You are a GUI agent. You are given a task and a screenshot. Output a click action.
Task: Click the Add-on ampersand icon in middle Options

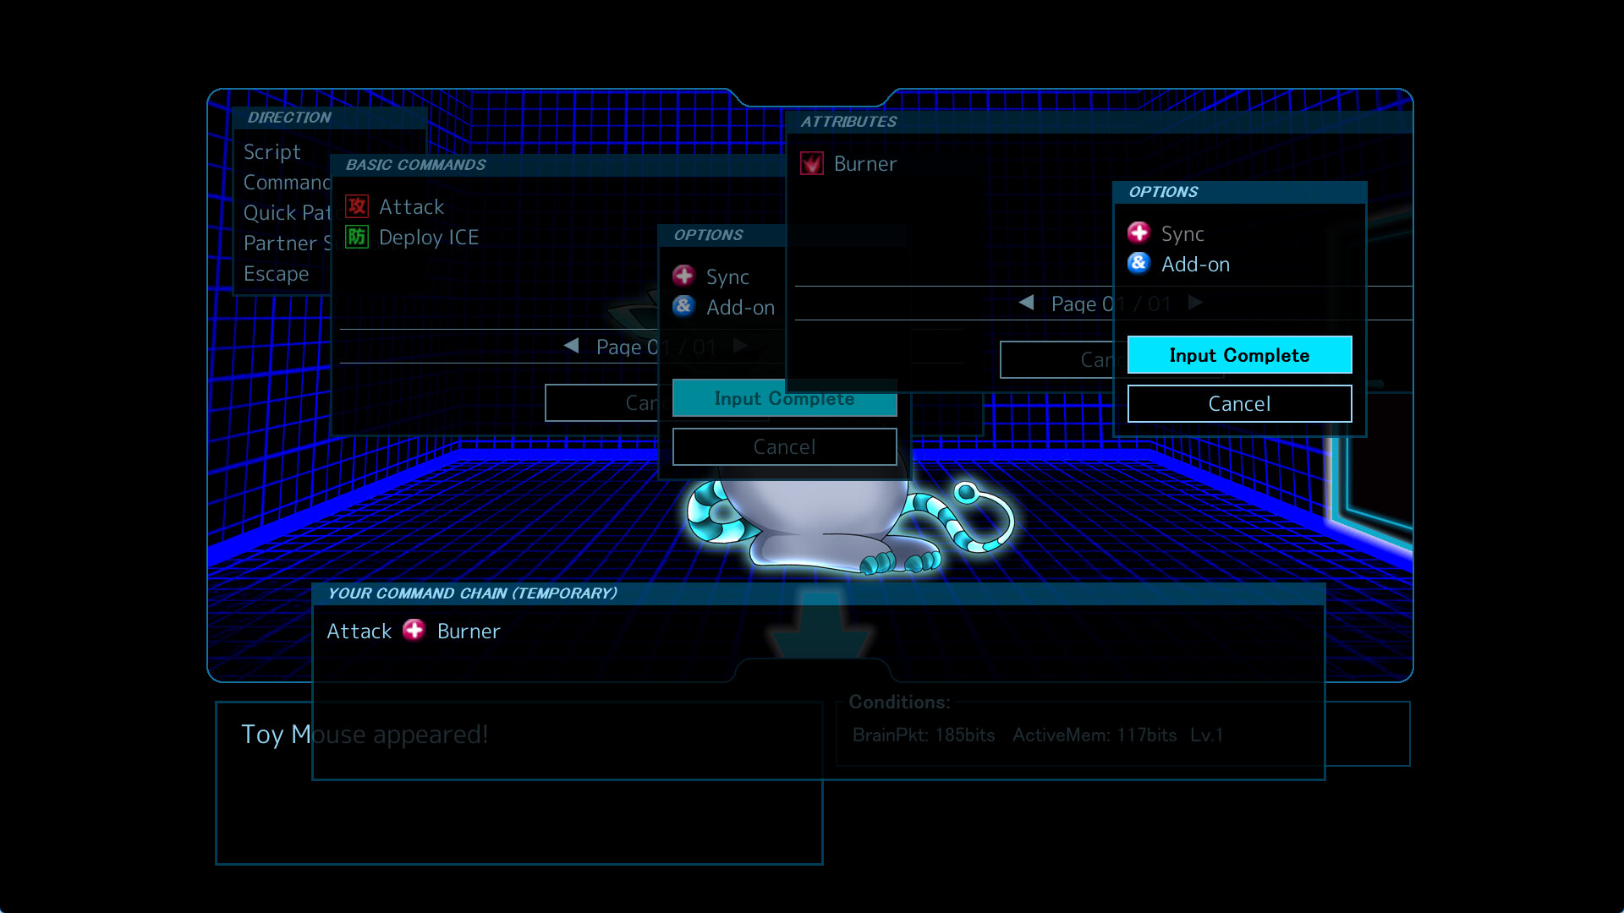click(683, 307)
